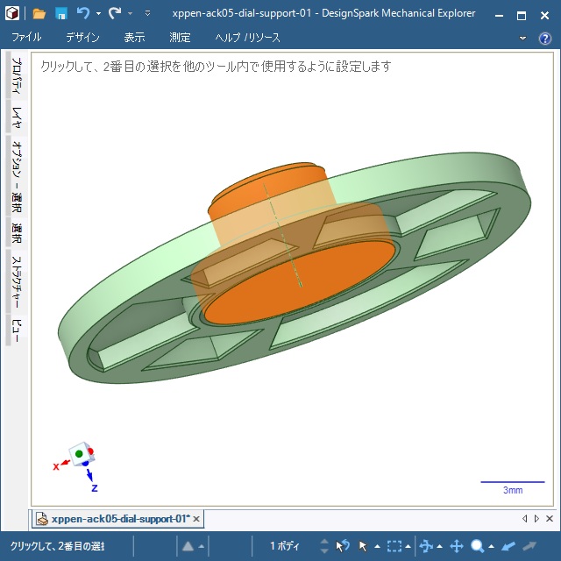Click the Zoom magnifier tool in status bar
561x561 pixels.
pyautogui.click(x=478, y=546)
